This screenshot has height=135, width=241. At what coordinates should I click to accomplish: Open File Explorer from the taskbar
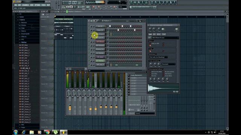click(32, 132)
